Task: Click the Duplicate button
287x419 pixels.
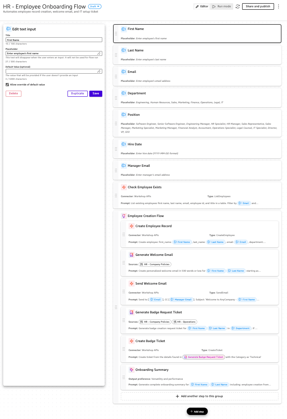Action: (x=78, y=94)
